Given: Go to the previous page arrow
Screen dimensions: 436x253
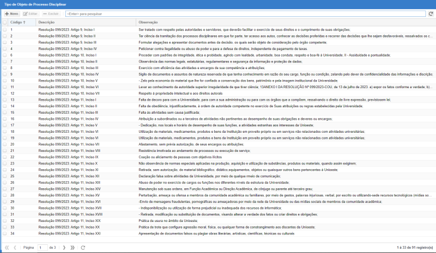Looking at the screenshot, I should coord(16,248).
